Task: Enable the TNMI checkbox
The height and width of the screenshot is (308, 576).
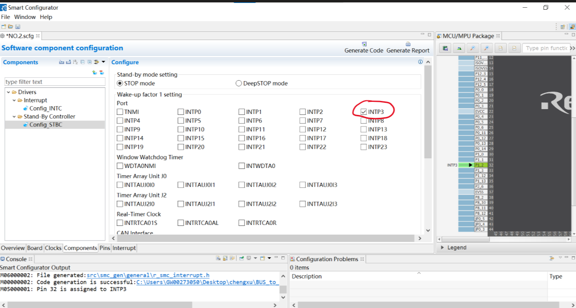Action: pos(120,112)
